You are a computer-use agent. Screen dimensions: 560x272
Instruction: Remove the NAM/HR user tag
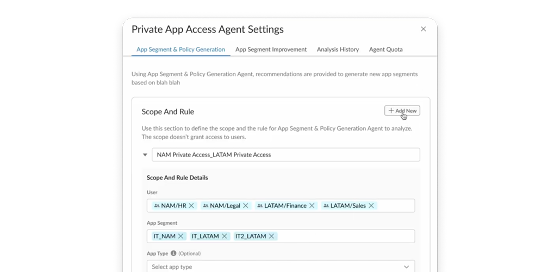click(x=191, y=206)
